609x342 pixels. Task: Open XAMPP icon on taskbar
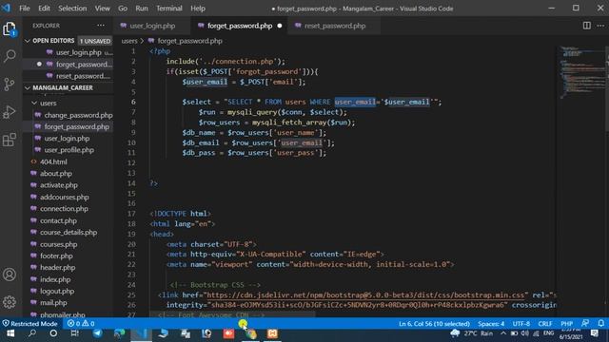point(272,333)
